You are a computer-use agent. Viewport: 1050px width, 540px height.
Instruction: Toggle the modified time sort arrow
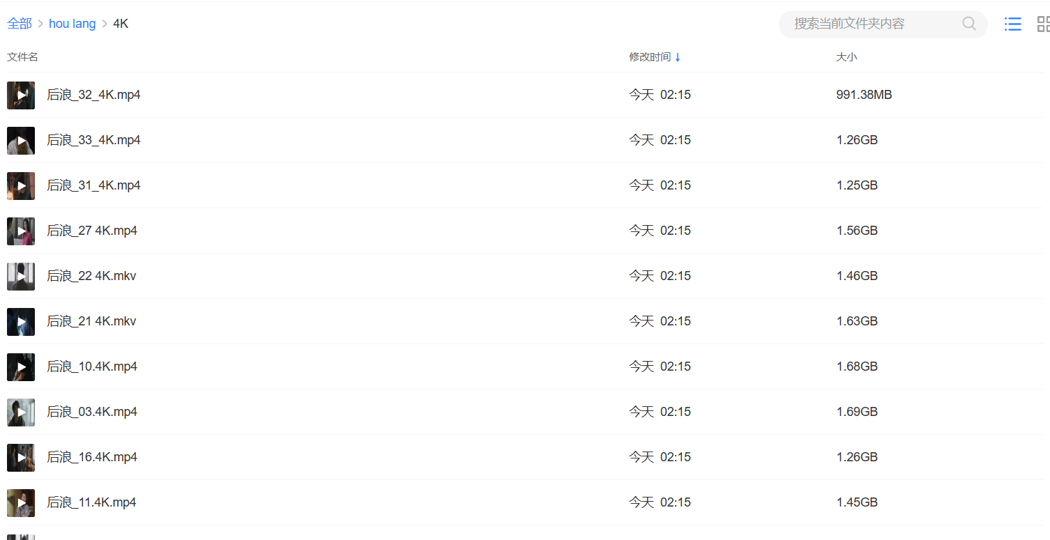tap(678, 57)
